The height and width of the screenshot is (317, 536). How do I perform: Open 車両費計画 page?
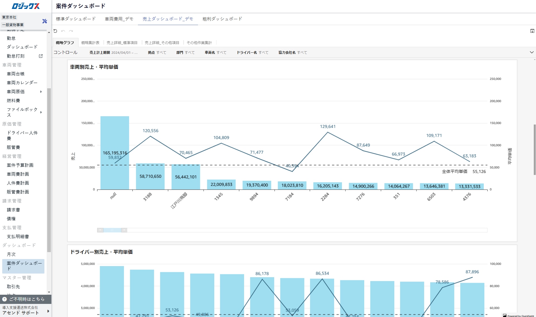tap(18, 174)
